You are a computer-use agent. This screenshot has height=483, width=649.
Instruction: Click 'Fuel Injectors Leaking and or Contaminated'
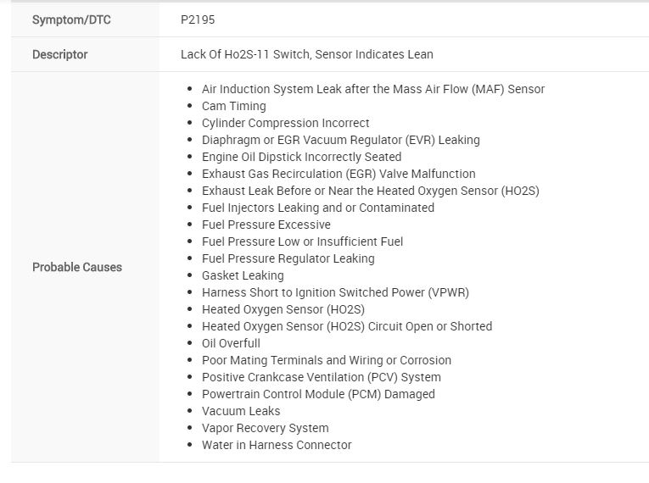click(317, 208)
